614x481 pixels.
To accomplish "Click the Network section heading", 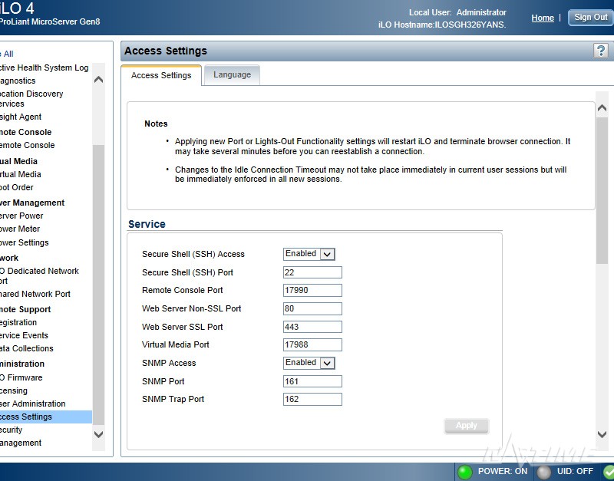I will (x=9, y=258).
